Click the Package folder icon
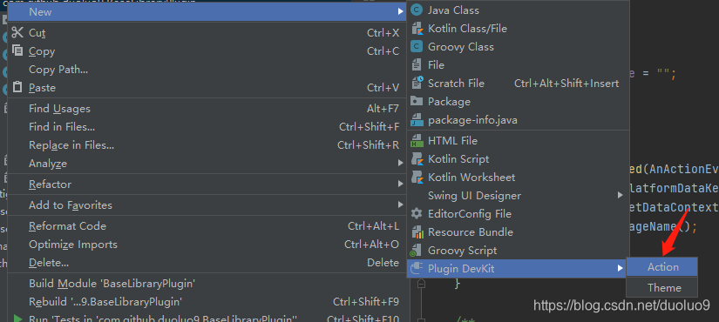 pyautogui.click(x=417, y=102)
